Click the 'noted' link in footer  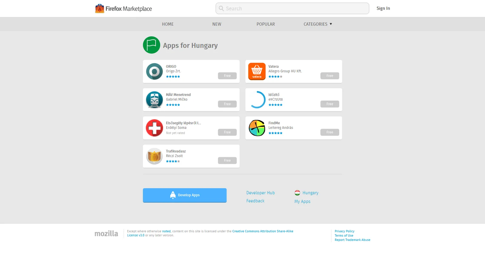[166, 231]
